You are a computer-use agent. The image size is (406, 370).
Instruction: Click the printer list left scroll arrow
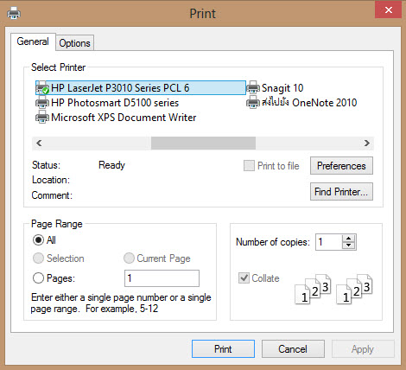[39, 144]
